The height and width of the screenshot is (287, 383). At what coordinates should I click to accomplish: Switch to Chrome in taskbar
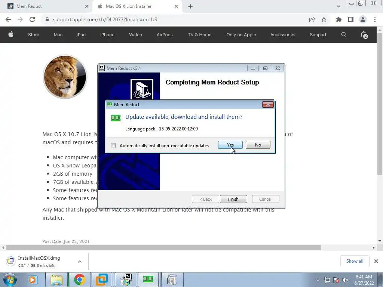(79, 280)
